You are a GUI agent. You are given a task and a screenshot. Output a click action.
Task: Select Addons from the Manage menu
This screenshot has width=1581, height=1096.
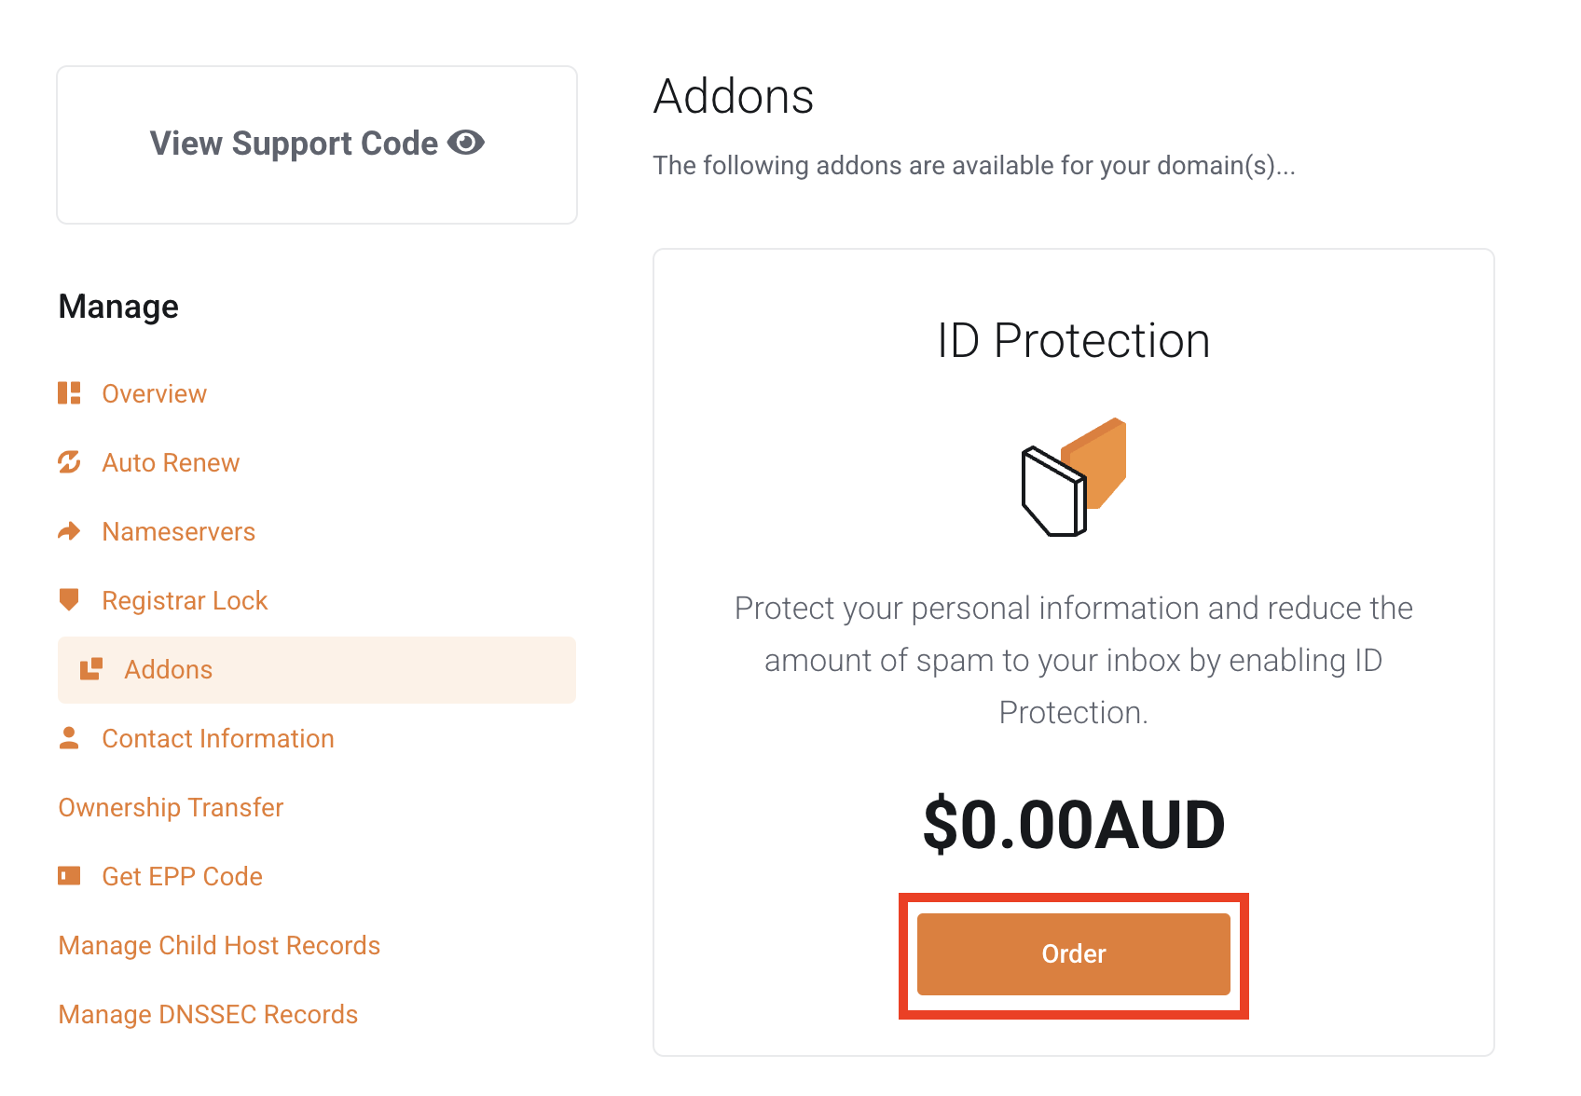[168, 669]
